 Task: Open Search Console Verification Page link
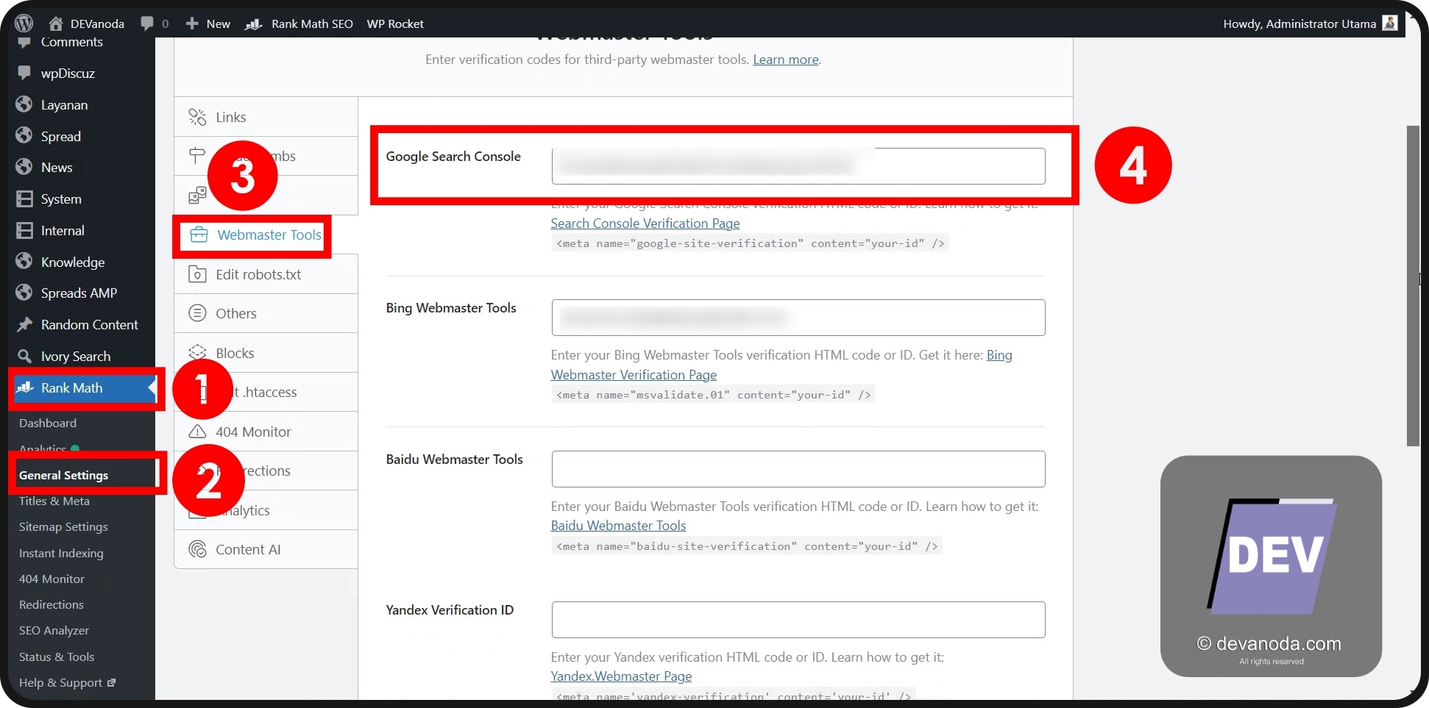(x=645, y=224)
